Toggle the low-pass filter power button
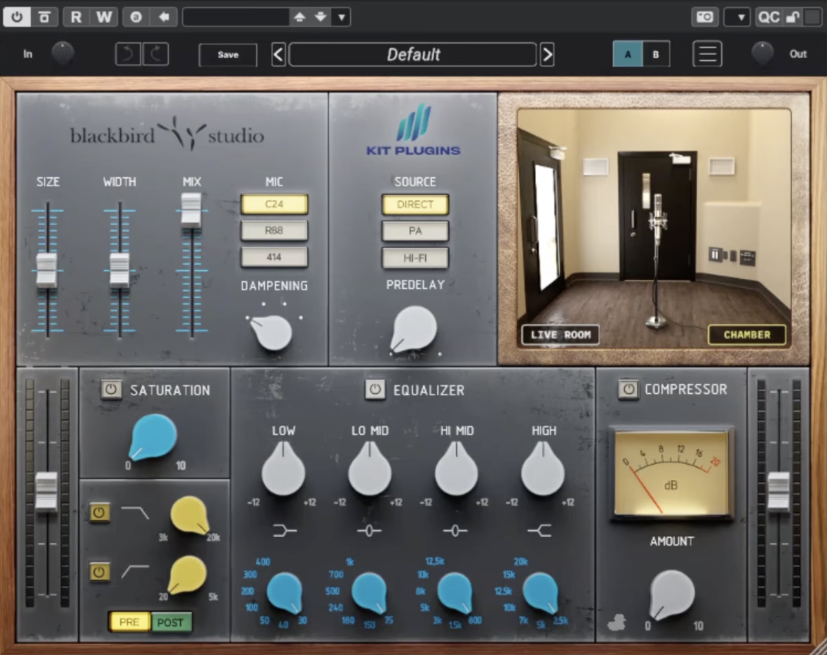827x655 pixels. pos(99,513)
